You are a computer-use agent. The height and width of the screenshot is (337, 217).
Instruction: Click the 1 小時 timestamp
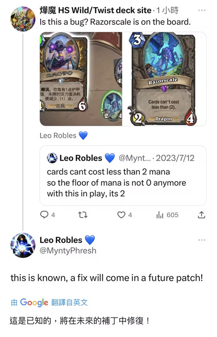(167, 10)
